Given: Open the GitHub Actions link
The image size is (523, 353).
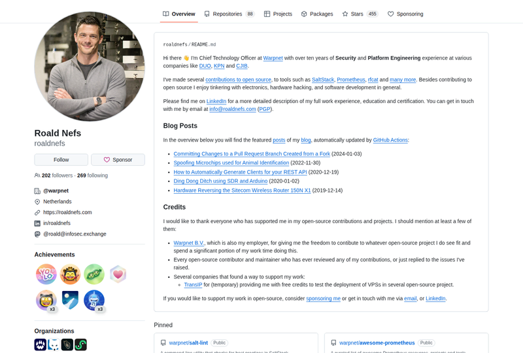Looking at the screenshot, I should [x=390, y=140].
